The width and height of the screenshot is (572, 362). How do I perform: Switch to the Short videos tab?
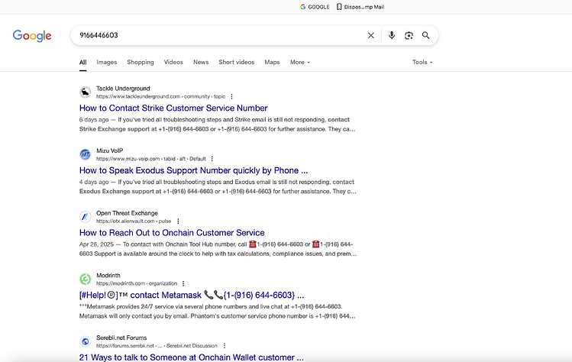(237, 62)
